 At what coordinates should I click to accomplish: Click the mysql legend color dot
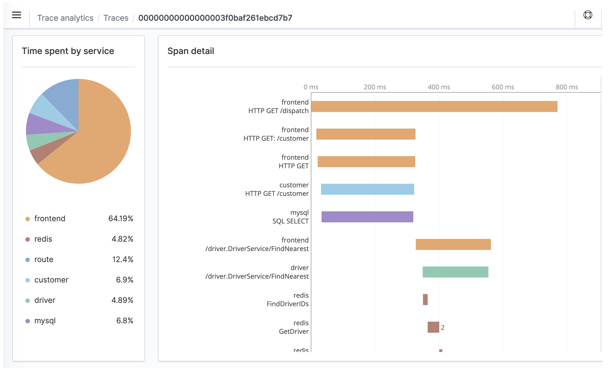pyautogui.click(x=27, y=321)
